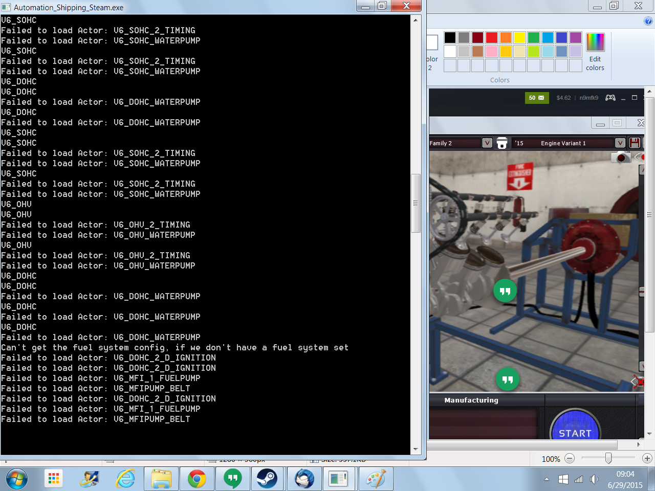
Task: Select the yellow color swatch
Action: pyautogui.click(x=520, y=37)
